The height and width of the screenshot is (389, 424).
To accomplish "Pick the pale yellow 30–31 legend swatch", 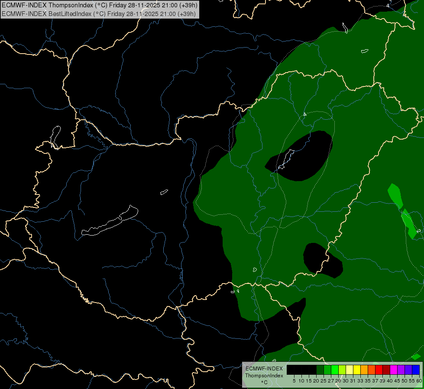I will pos(350,370).
